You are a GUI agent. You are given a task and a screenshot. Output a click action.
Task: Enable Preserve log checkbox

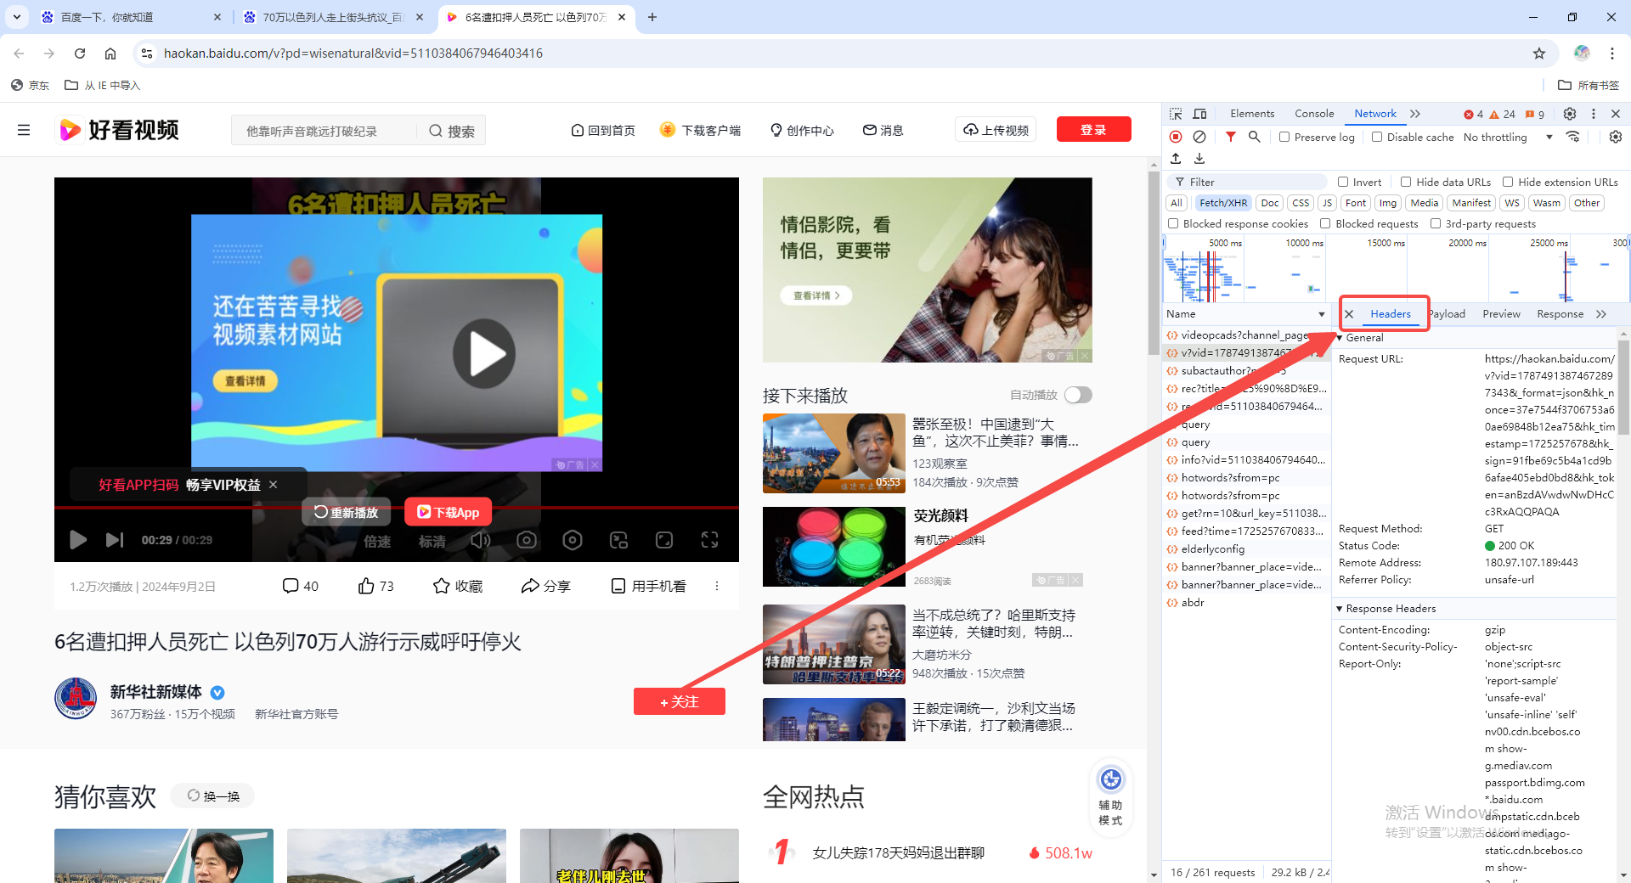pos(1284,137)
